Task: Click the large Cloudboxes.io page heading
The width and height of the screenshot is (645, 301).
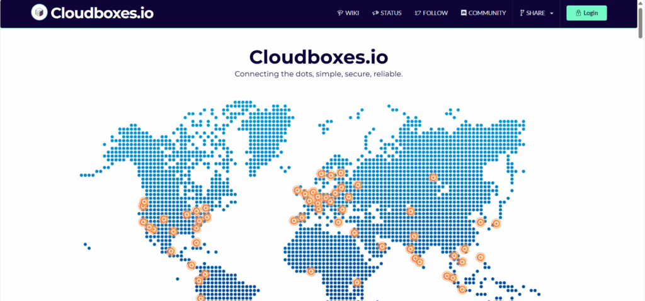Action: [x=318, y=57]
